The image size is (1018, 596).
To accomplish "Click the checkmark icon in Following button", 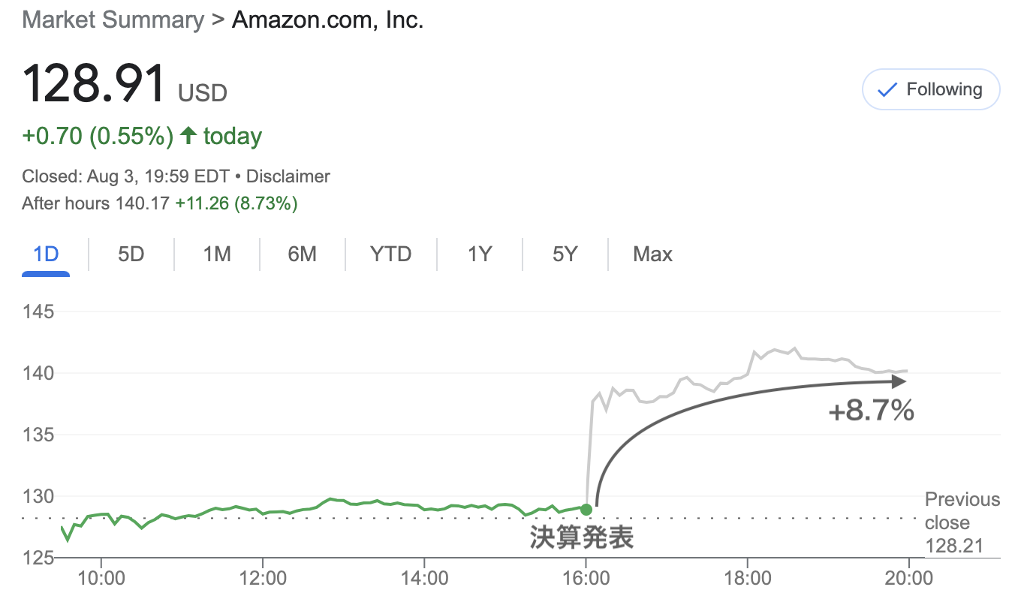I will pos(887,90).
